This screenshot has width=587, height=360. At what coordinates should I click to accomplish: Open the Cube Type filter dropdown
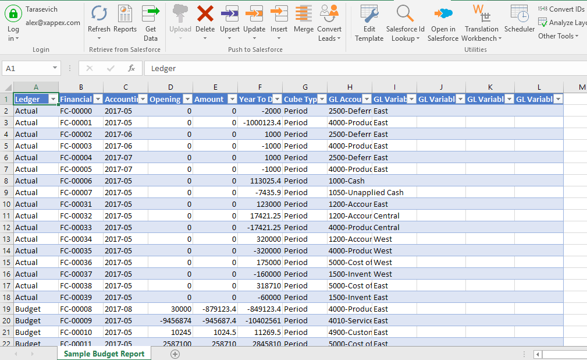[x=322, y=99]
